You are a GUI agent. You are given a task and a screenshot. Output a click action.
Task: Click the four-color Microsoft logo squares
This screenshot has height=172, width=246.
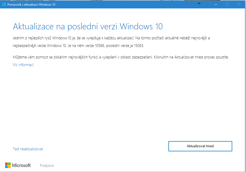click(8, 165)
